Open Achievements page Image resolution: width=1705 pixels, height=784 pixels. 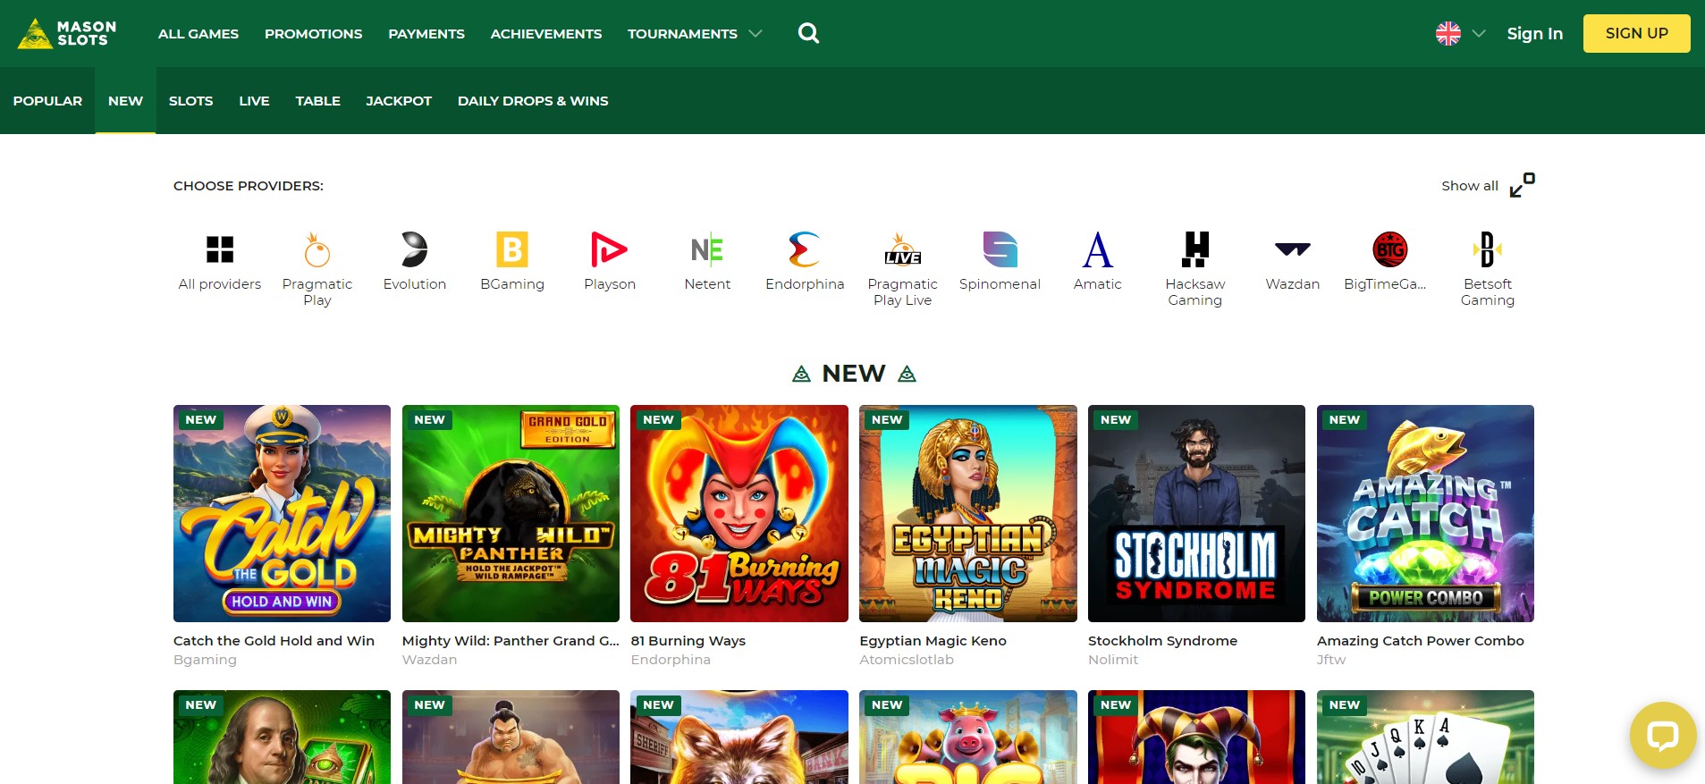546,34
